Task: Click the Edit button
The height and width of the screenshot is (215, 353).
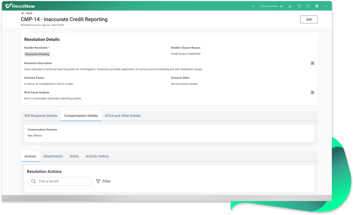Action: click(309, 19)
